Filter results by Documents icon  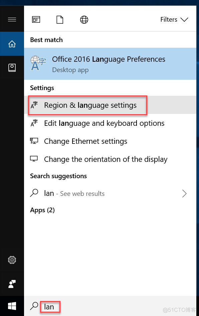60,20
